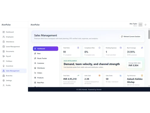Viewport: 150px width, 113px height.
Task: Click the Orders cart icon
Action: click(35, 73)
